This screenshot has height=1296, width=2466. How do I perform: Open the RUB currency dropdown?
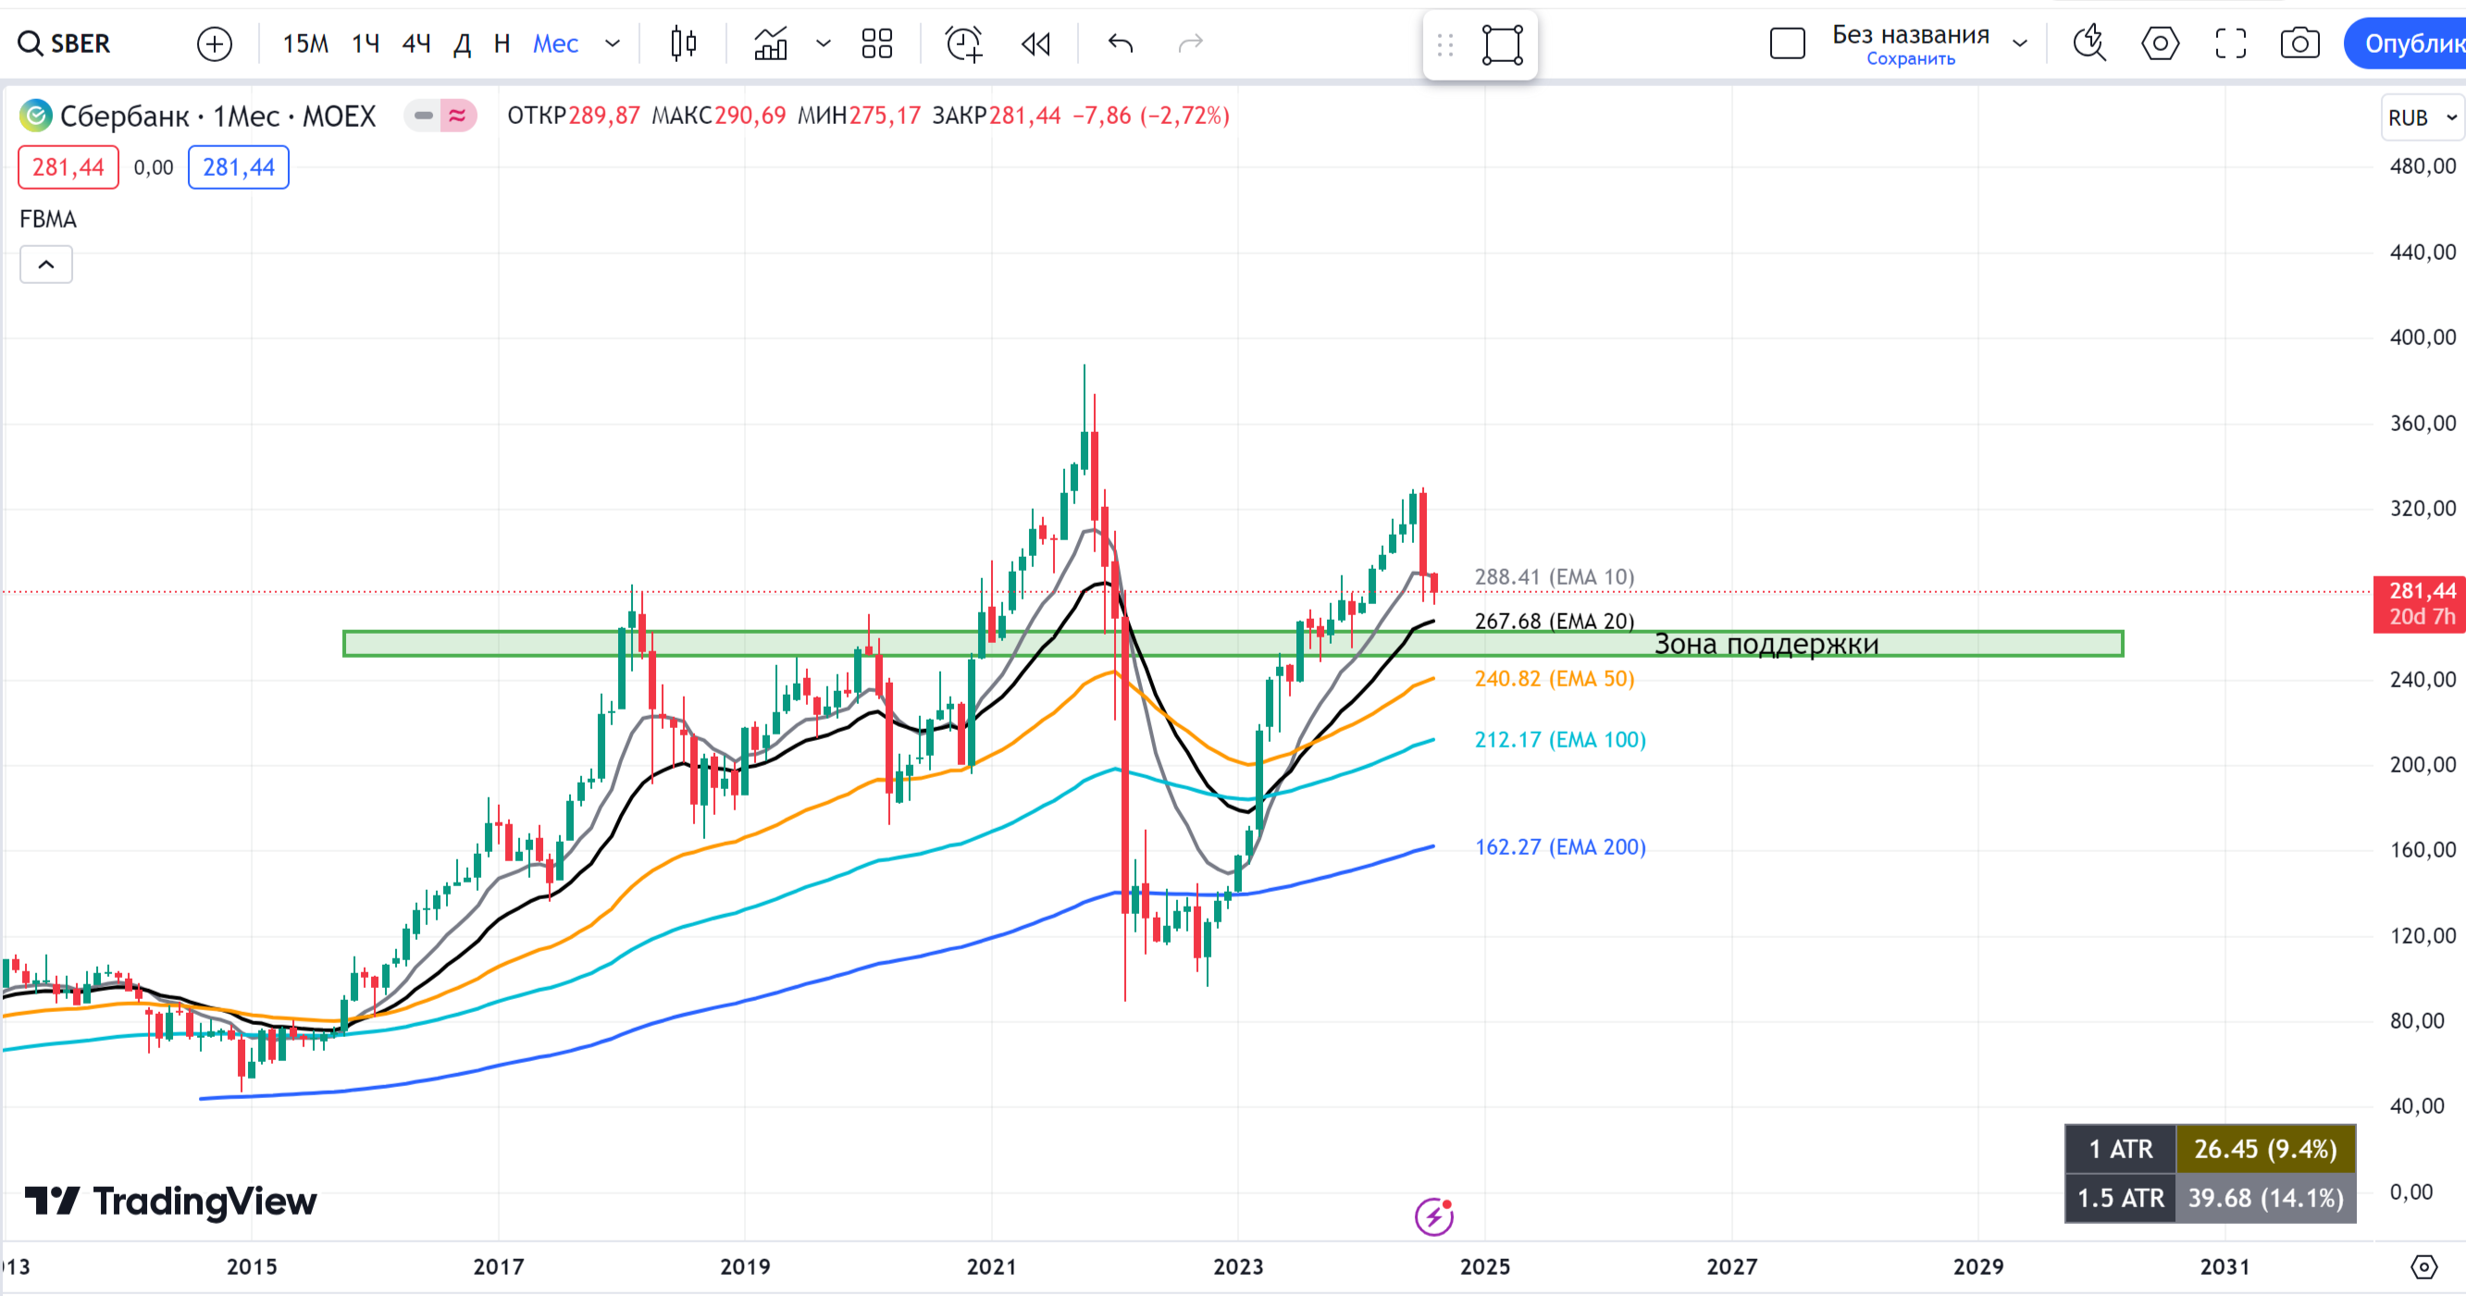pyautogui.click(x=2422, y=117)
